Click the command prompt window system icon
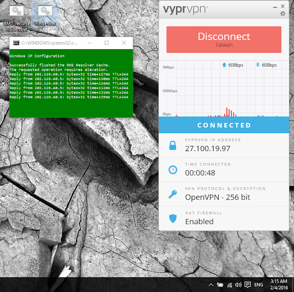 point(16,43)
